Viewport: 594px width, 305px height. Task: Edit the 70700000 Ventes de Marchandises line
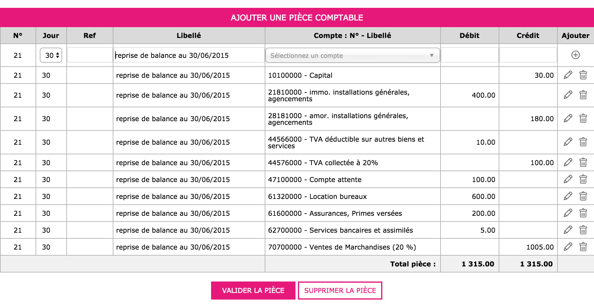(x=568, y=247)
